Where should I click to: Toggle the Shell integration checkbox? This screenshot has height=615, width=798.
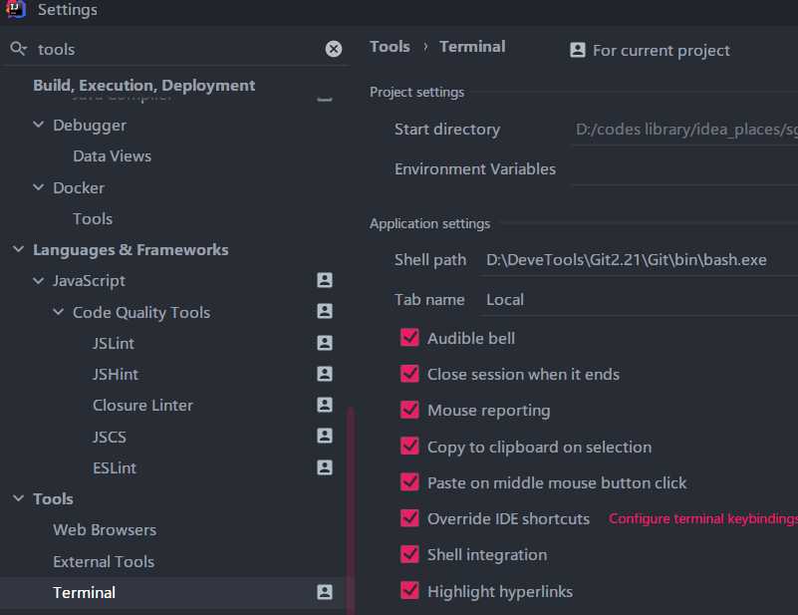[x=409, y=554]
